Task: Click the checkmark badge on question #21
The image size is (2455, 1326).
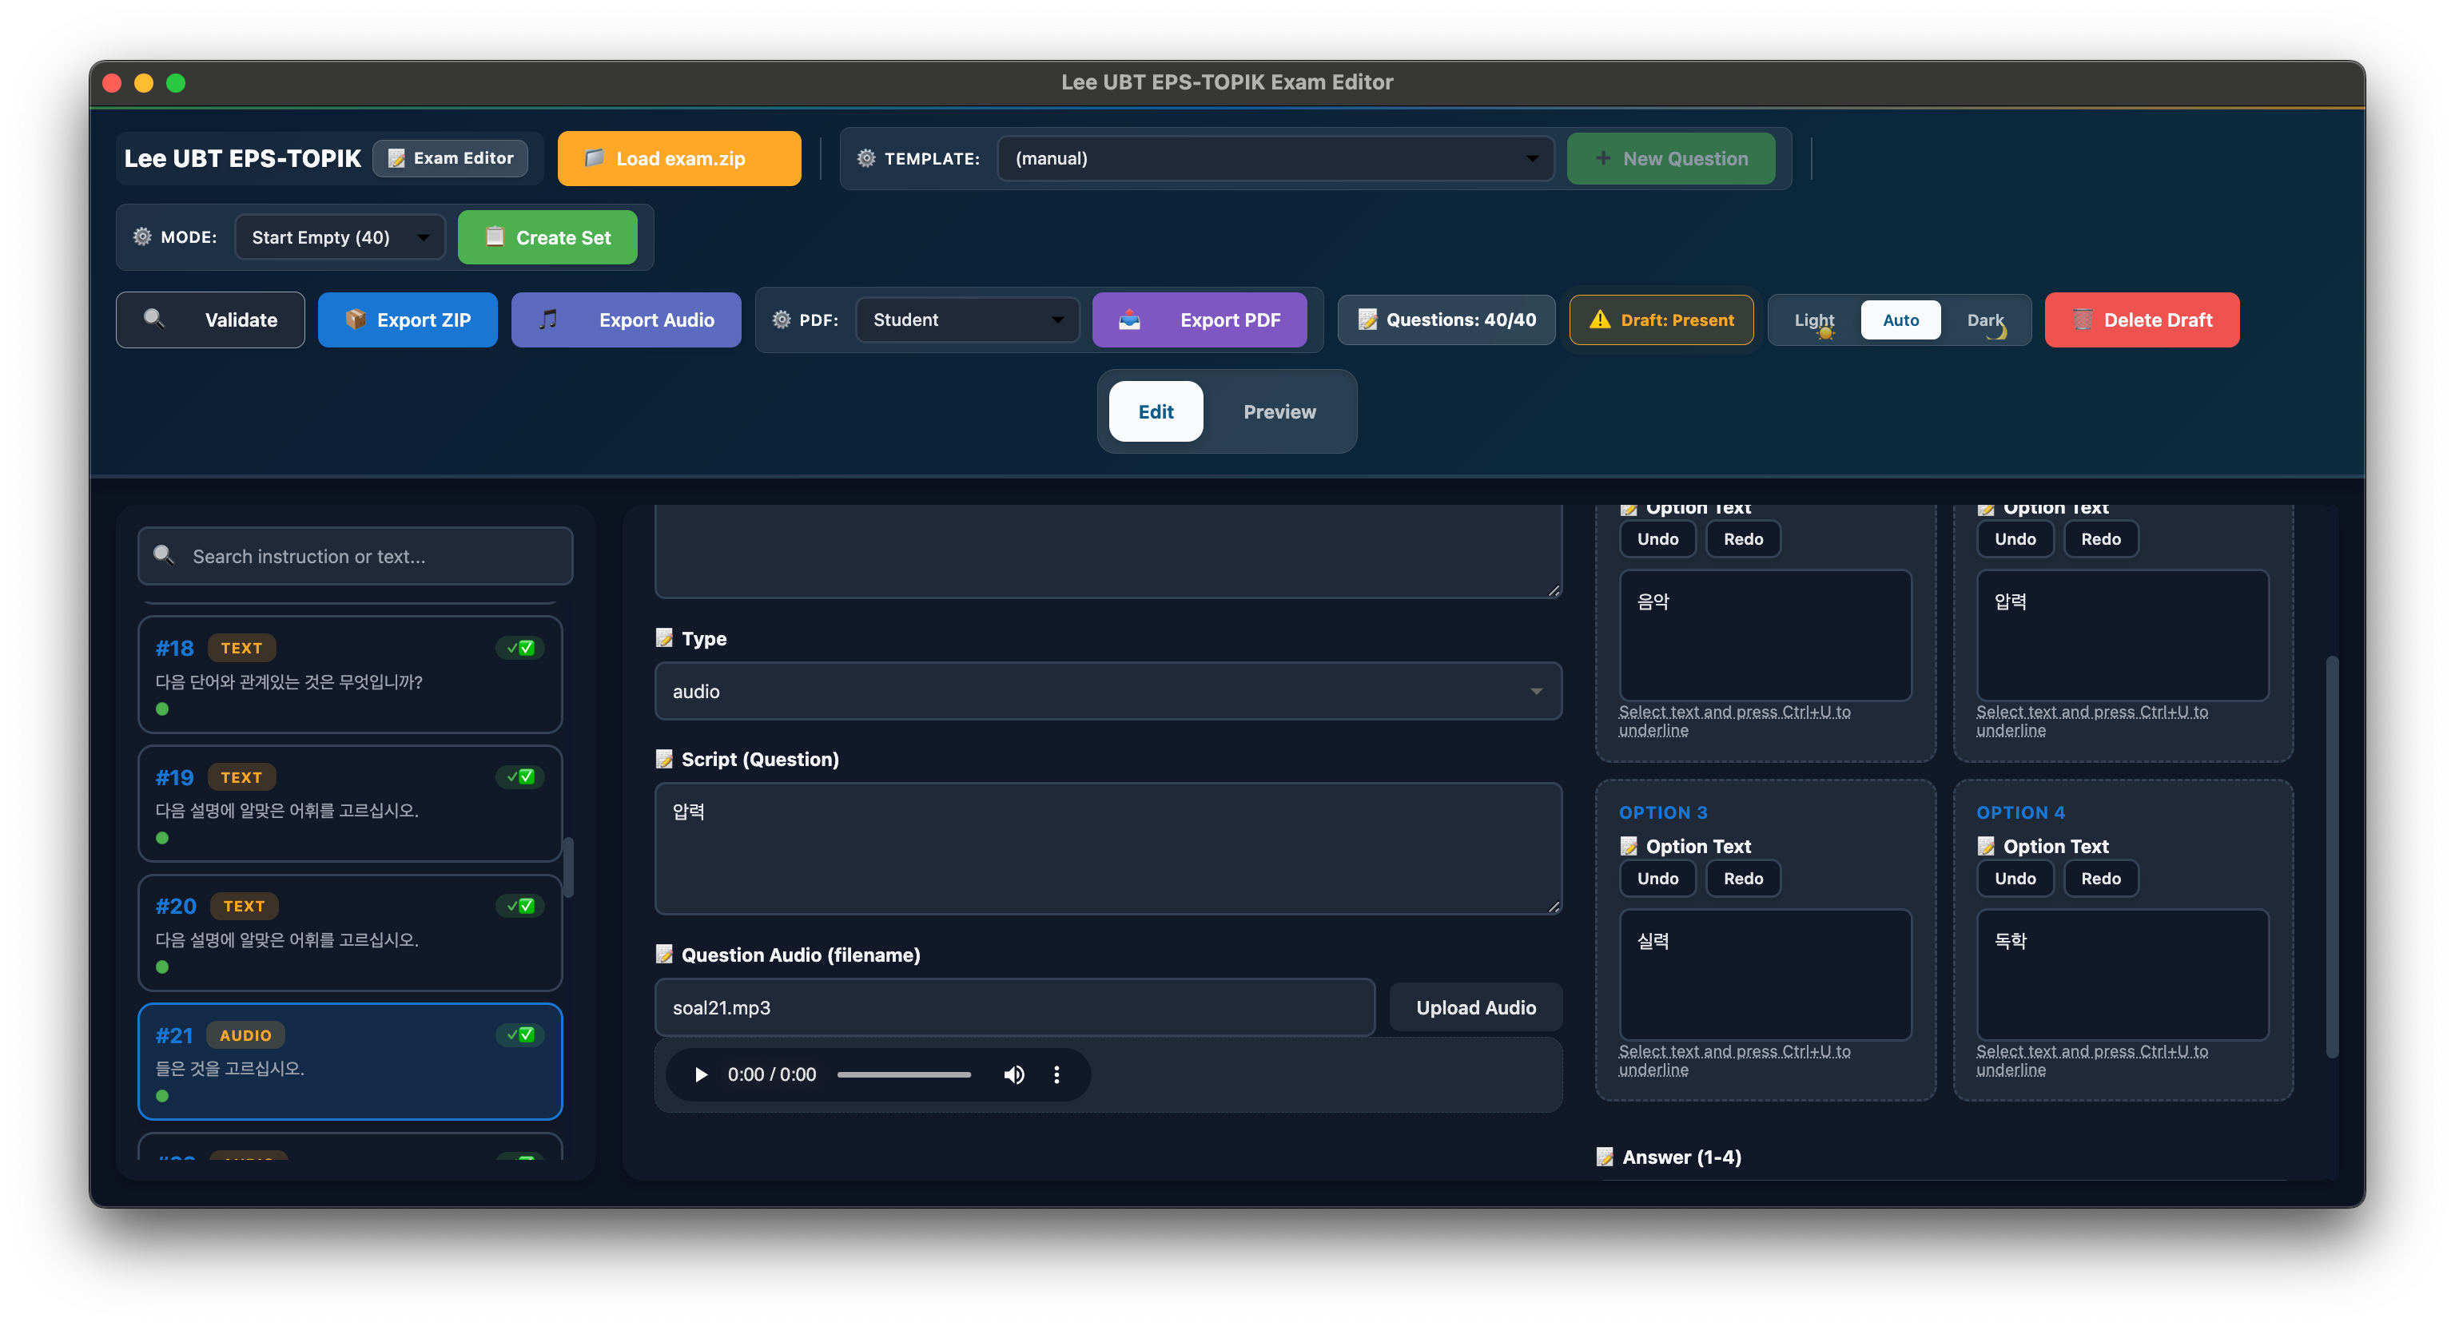Action: click(520, 1034)
